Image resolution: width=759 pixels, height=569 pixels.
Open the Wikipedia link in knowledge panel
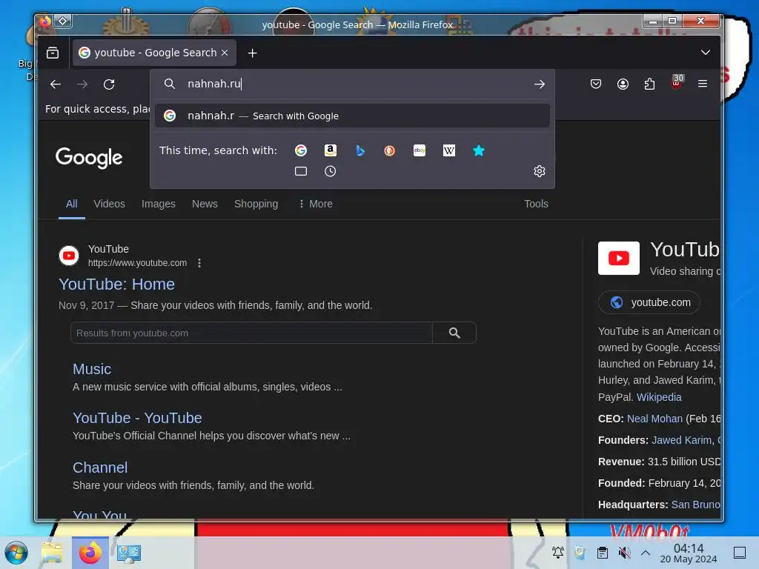tap(659, 397)
